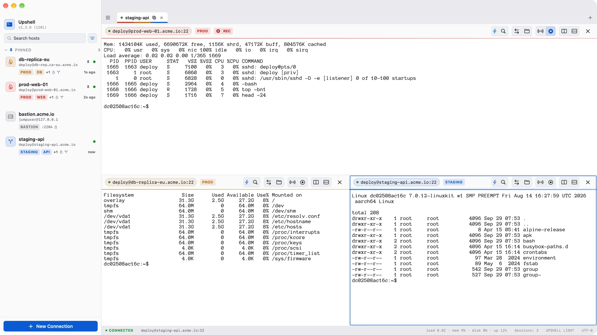Collapse the PINNED hosts section
Viewport: 597px width, 335px height.
6,50
